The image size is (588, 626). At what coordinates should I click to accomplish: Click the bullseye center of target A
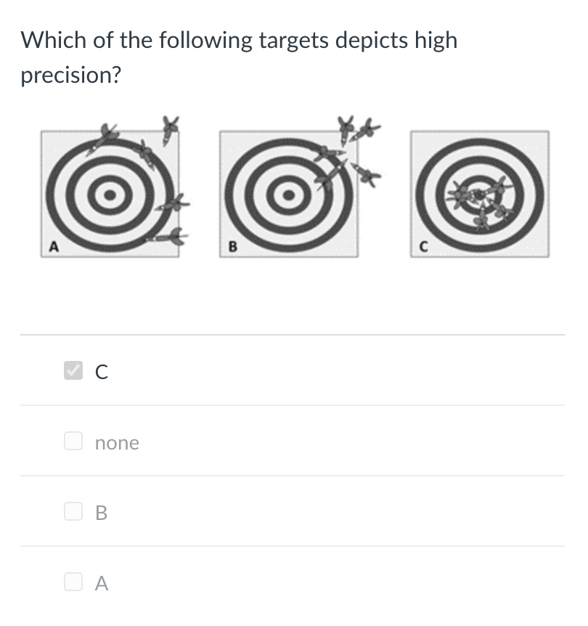[110, 195]
